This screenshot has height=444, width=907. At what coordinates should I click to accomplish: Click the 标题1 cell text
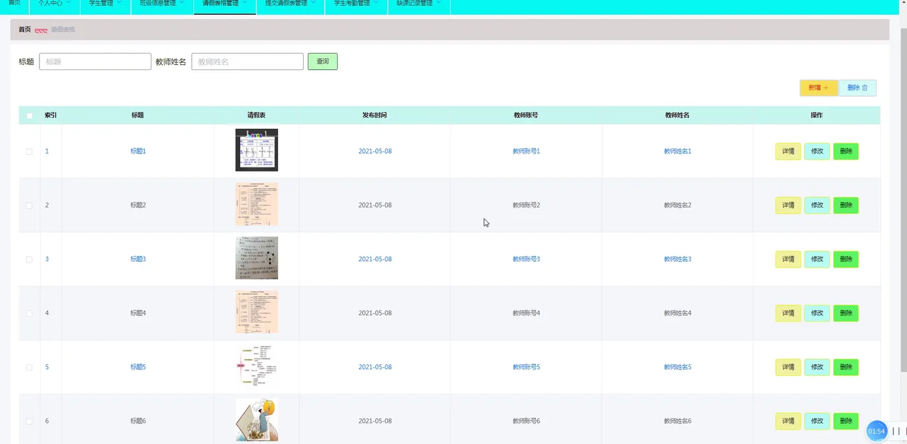pyautogui.click(x=138, y=152)
